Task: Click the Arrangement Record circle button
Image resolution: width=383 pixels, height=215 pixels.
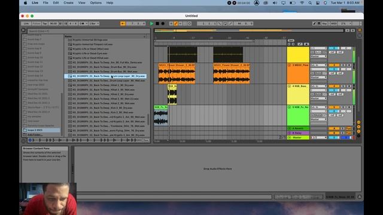Action: [x=163, y=24]
